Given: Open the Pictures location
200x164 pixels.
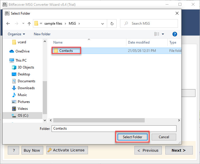Looking at the screenshot, I should tap(21, 102).
